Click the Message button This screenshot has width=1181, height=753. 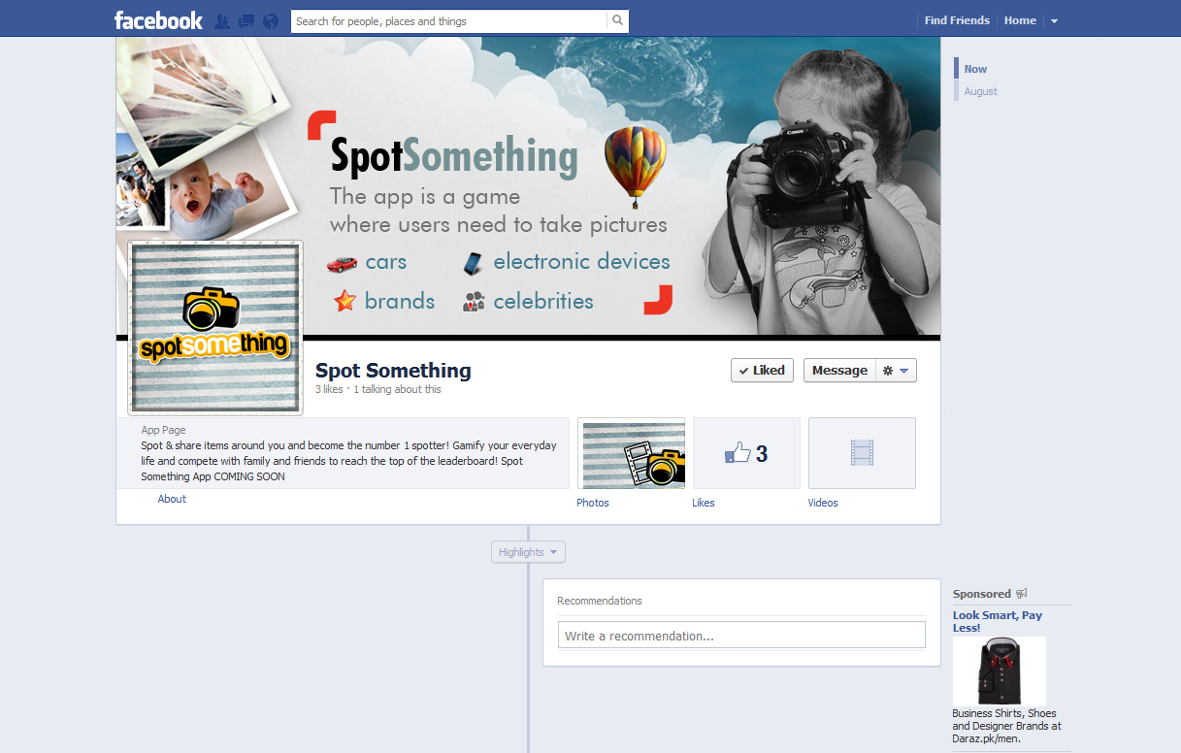pyautogui.click(x=838, y=370)
